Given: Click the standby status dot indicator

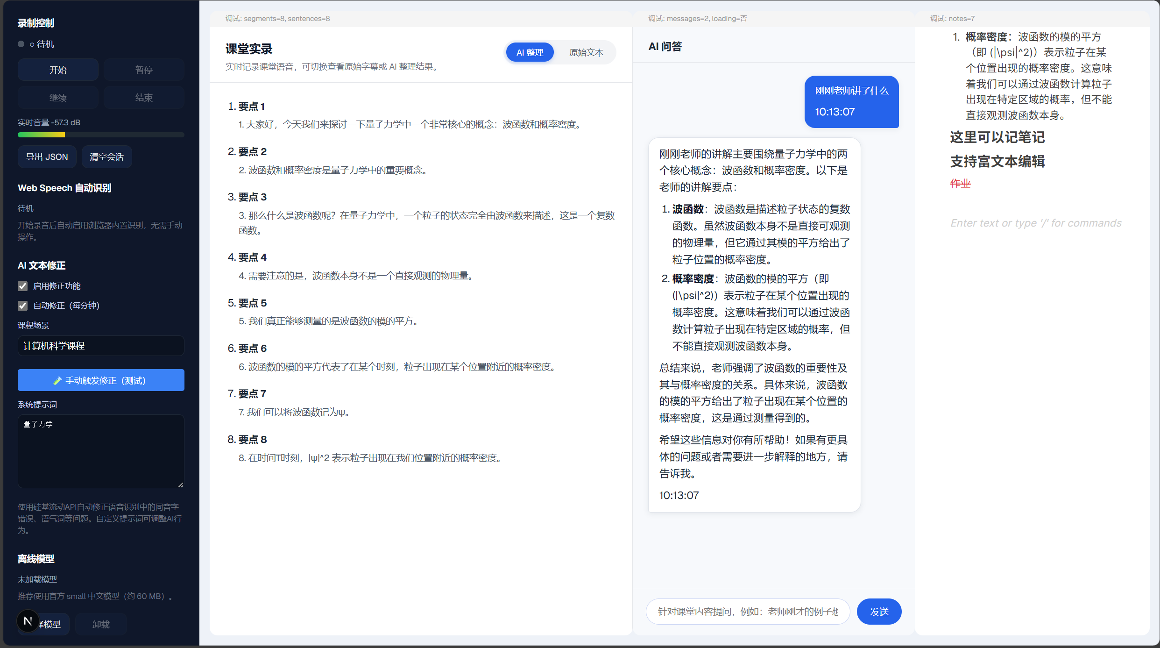Looking at the screenshot, I should coord(21,44).
